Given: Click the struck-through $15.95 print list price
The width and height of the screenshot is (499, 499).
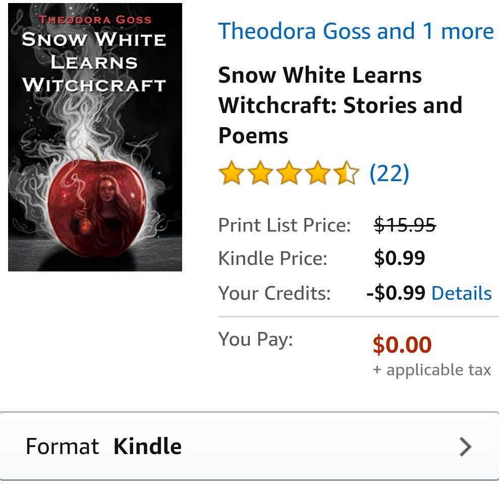Looking at the screenshot, I should tap(405, 225).
